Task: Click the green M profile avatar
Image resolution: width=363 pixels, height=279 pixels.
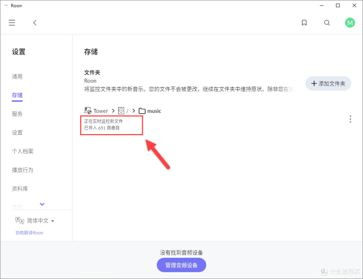Action: [x=350, y=23]
